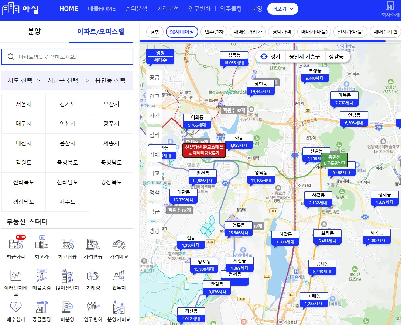Open the 최고상승 study icon
Viewport: 401px width, 325px height.
pos(67,244)
